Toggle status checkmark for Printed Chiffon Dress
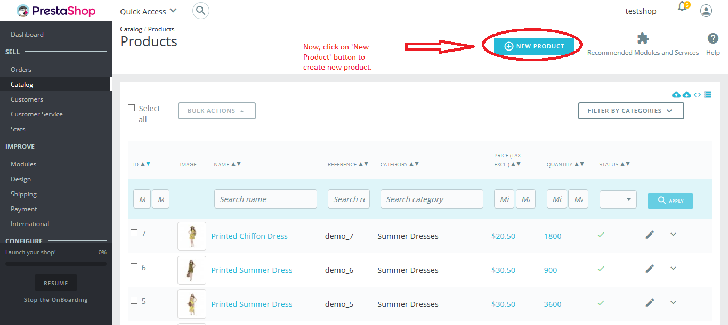Screen dimensions: 728x325 (601, 235)
